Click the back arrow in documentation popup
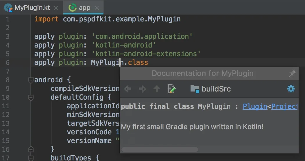The height and width of the screenshot is (161, 305). (x=128, y=89)
